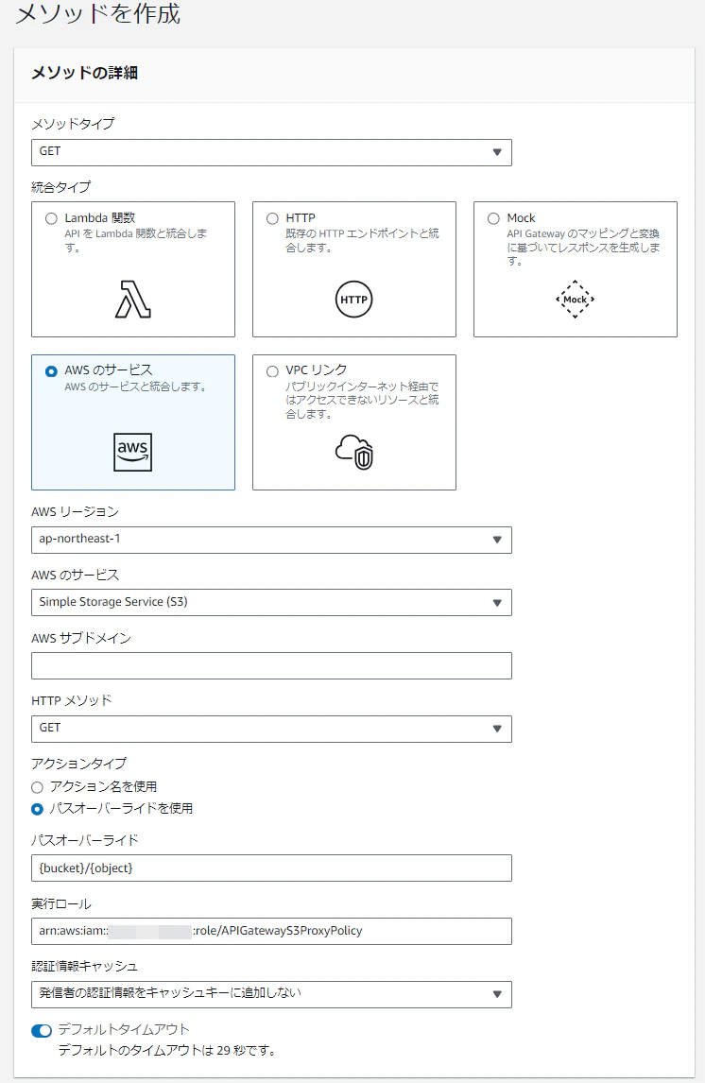Viewport: 705px width, 1083px height.
Task: Click the アクションタイプ label
Action: pyautogui.click(x=78, y=764)
